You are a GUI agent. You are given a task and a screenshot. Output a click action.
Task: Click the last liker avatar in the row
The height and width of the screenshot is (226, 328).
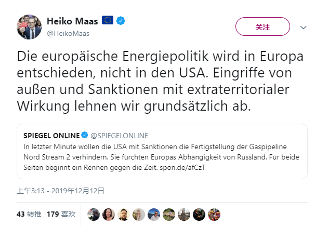click(x=214, y=214)
